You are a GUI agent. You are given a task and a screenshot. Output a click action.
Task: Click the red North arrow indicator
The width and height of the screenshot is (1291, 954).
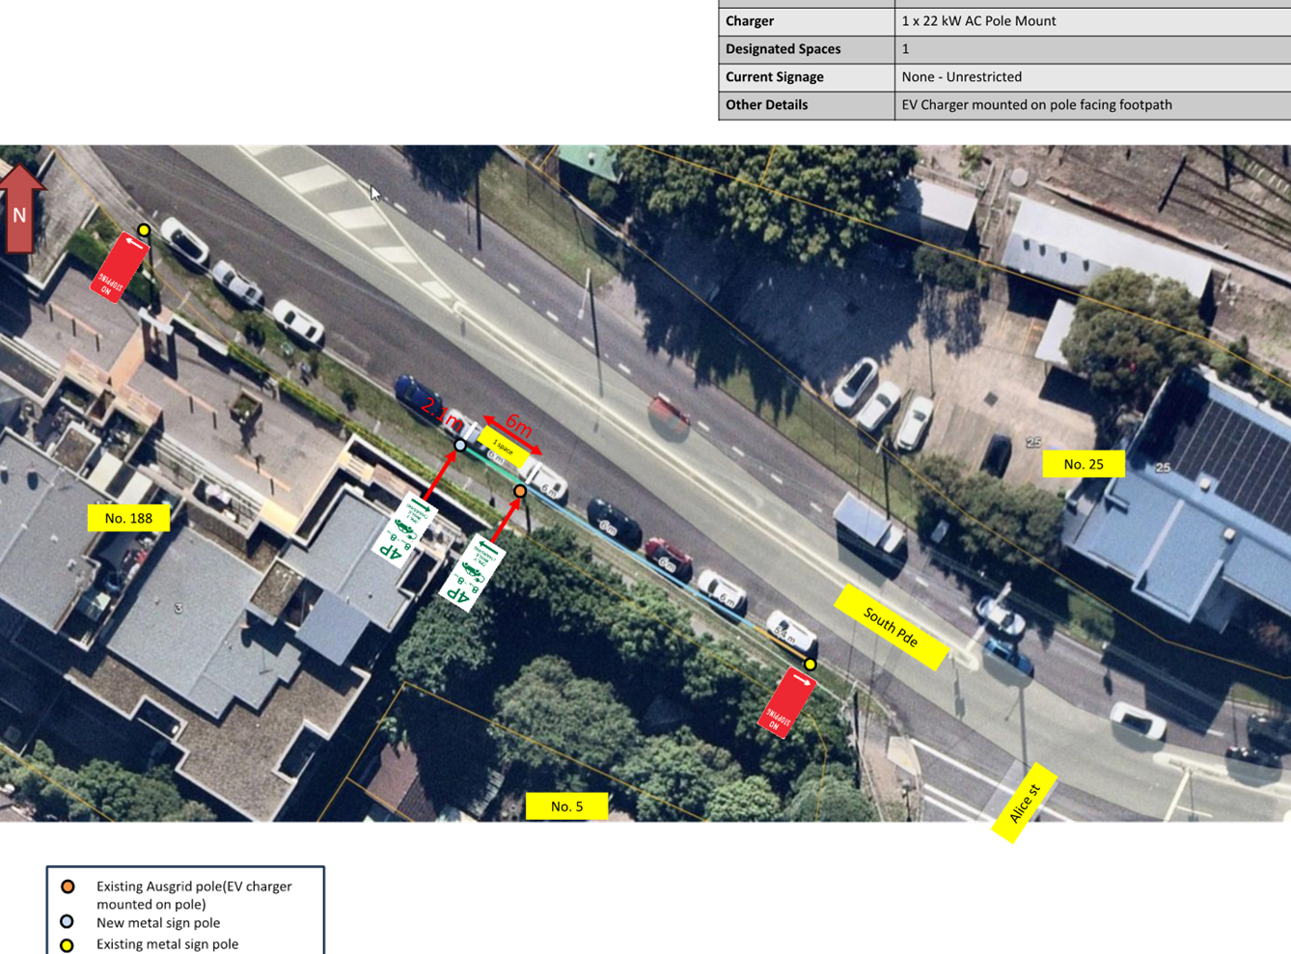click(20, 207)
